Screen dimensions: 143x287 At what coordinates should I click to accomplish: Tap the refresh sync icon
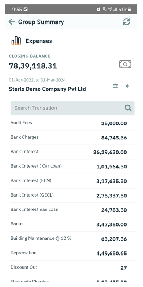(127, 22)
